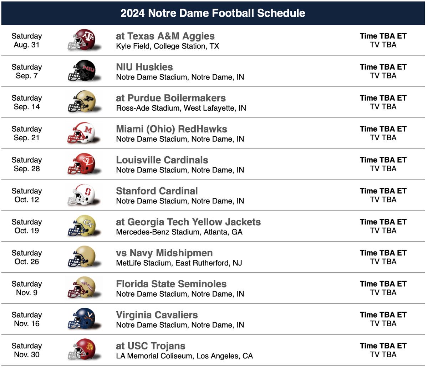Click the Miami (Ohio) RedHawks helmet icon
Viewport: 428px width, 368px height.
click(82, 133)
